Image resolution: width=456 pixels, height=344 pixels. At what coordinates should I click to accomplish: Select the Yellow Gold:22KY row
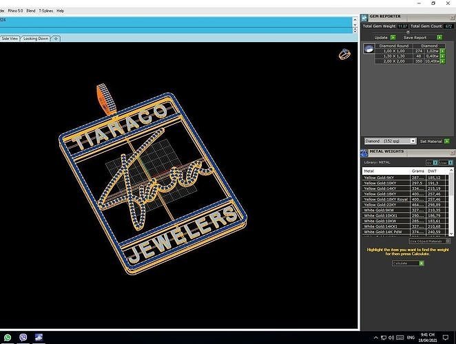pyautogui.click(x=405, y=204)
